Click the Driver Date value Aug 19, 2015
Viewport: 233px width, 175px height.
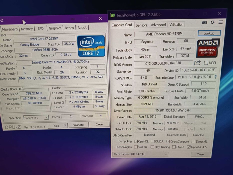tap(147, 116)
